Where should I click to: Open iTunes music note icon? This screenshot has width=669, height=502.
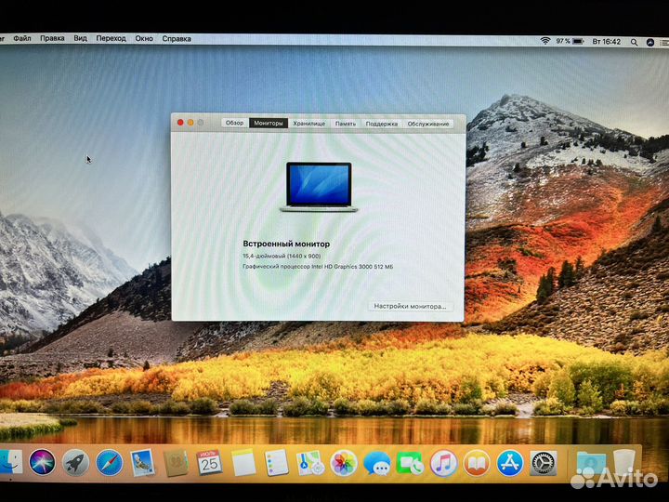click(443, 463)
